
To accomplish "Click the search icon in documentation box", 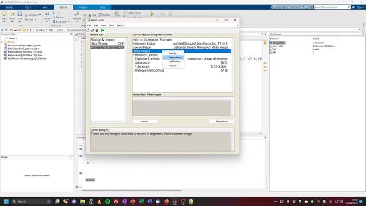I will point(349,7).
